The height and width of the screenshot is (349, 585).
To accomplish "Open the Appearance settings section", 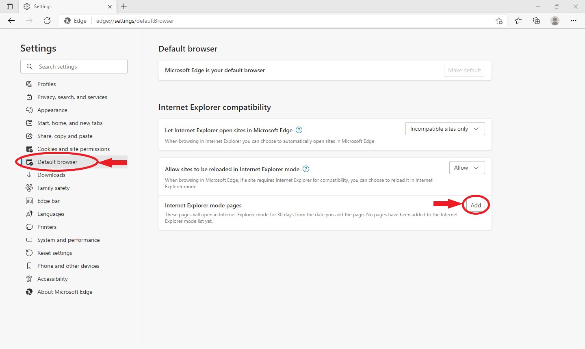I will [52, 110].
